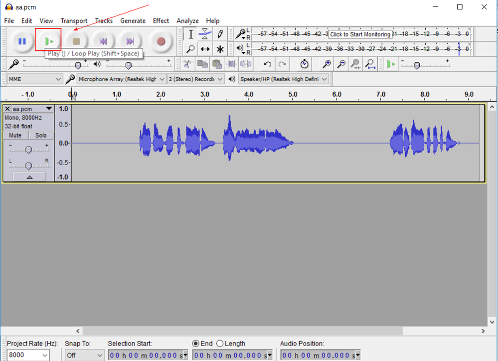This screenshot has height=361, width=498.
Task: Start playback with the green Play button
Action: pos(48,41)
